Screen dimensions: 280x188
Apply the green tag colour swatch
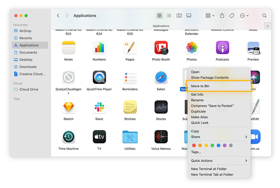212,145
